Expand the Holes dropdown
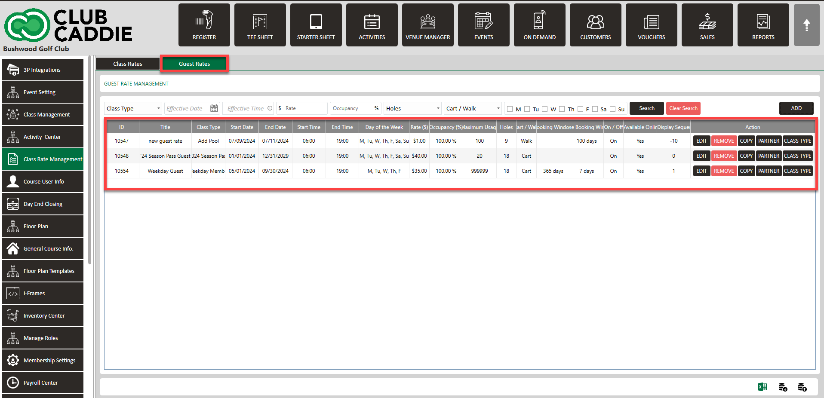 pyautogui.click(x=412, y=108)
